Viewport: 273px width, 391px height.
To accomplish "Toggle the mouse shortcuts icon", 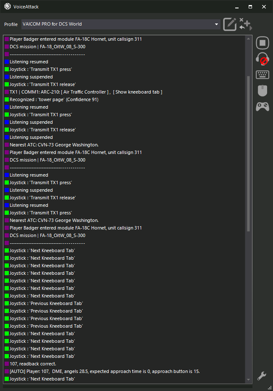I will (262, 91).
